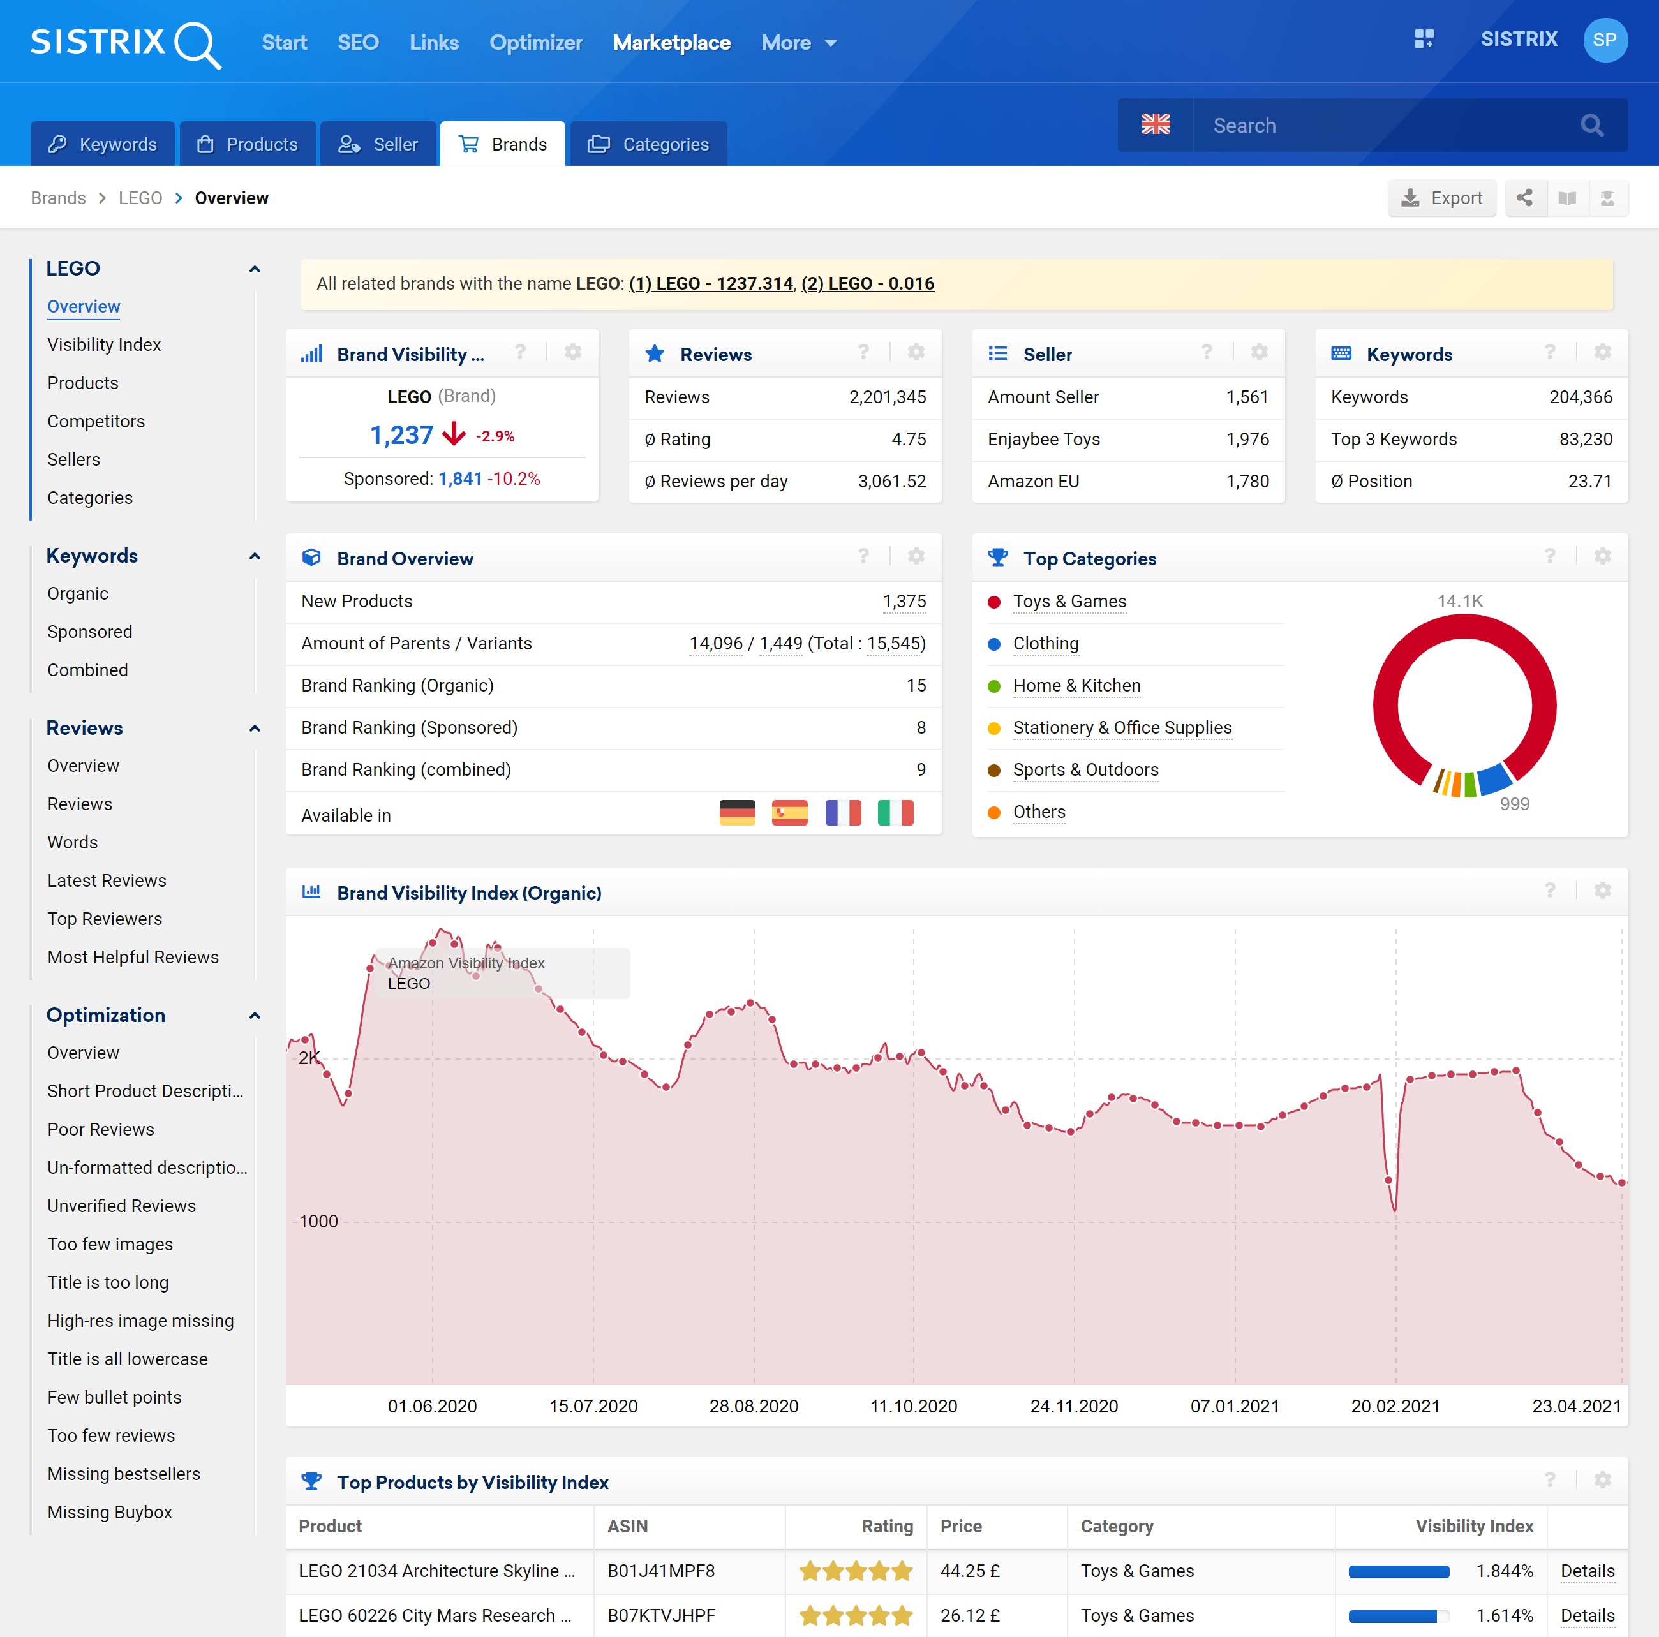Open the handbook book icon
This screenshot has width=1659, height=1637.
[1567, 198]
